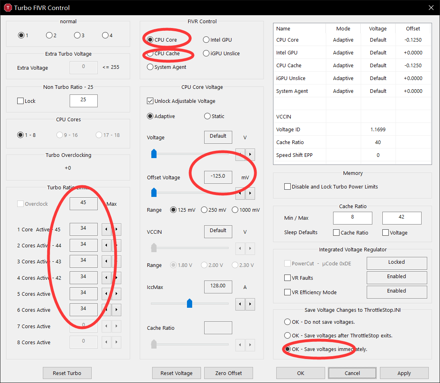This screenshot has height=383, width=440.
Task: Decrease IccMax left arrow
Action: tap(240, 304)
